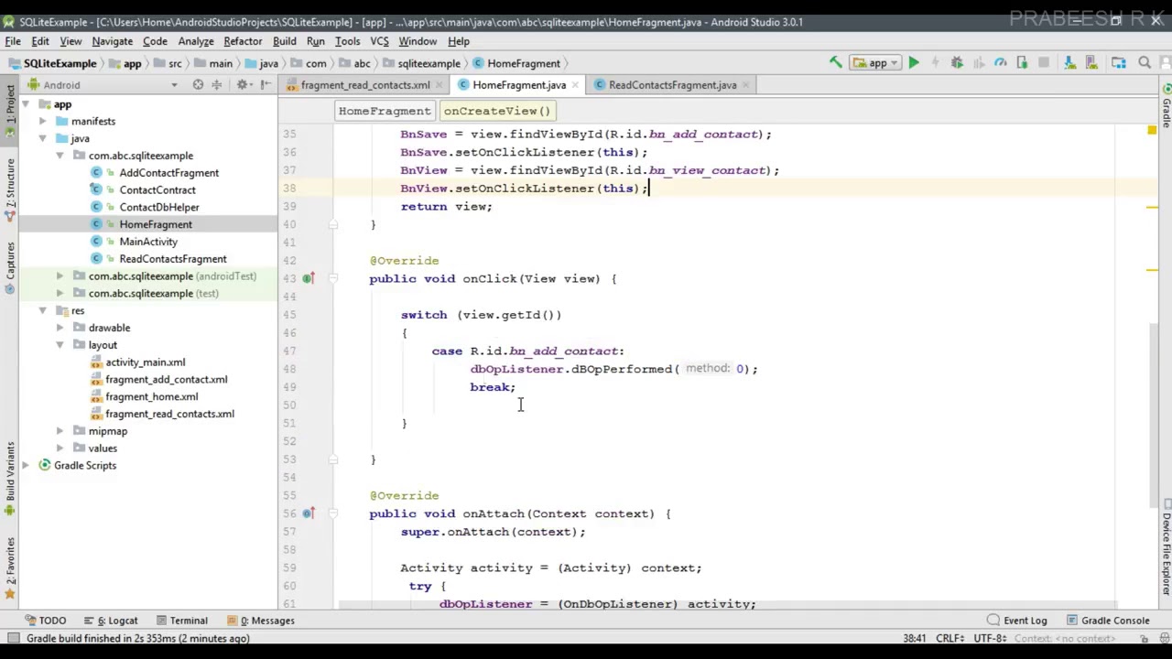Toggle the 6: Logcat tool window
Viewport: 1172px width, 659px height.
(110, 621)
